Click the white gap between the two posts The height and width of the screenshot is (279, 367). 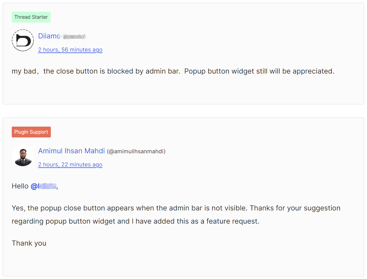click(183, 111)
